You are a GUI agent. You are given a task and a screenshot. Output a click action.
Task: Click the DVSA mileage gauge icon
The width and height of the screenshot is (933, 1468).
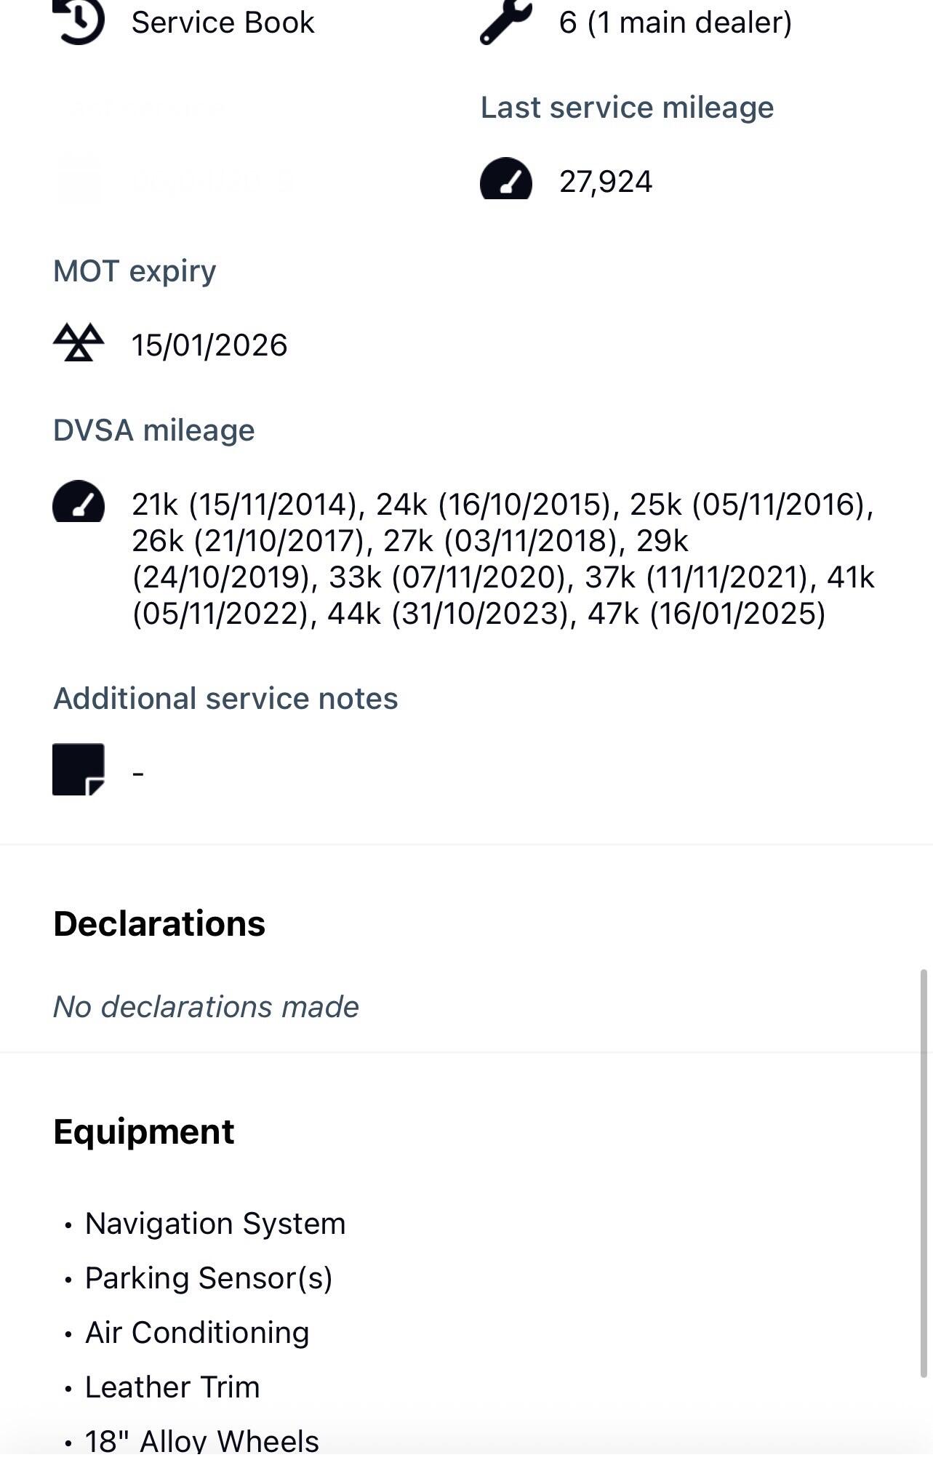click(79, 502)
